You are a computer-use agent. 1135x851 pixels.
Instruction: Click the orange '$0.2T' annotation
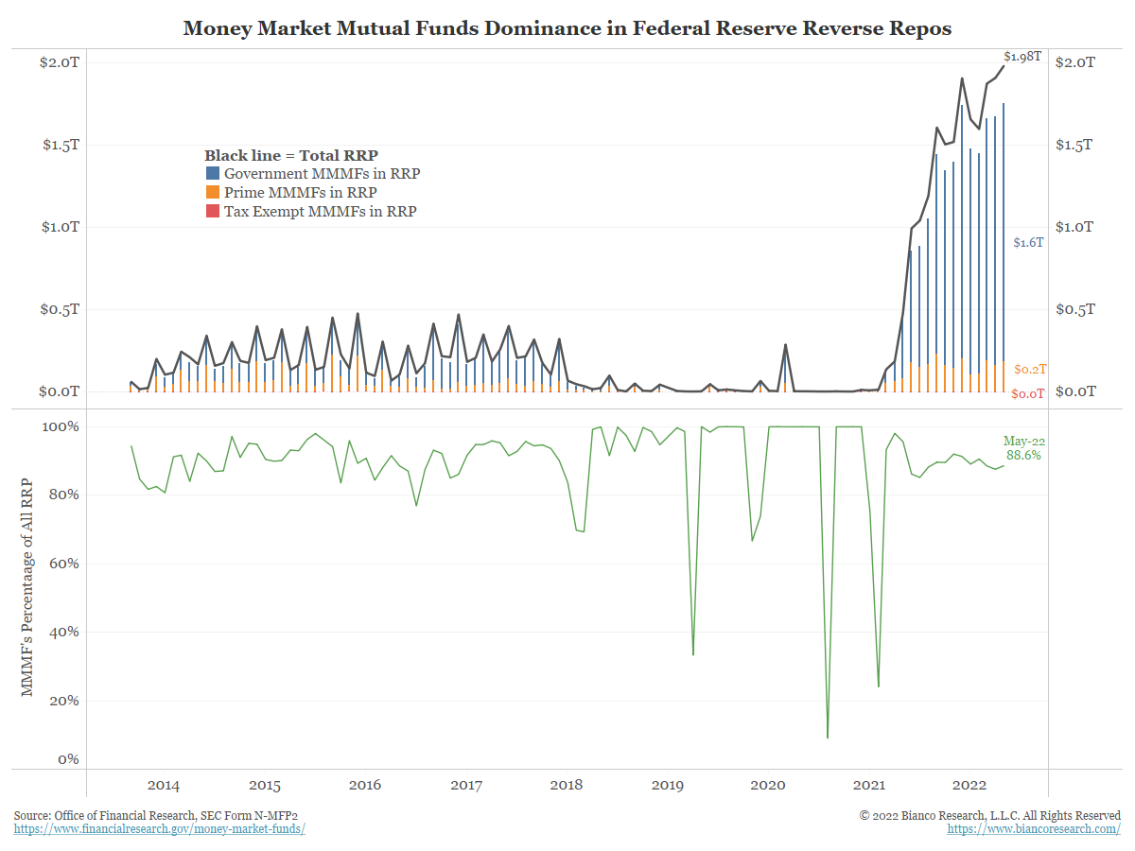pyautogui.click(x=1028, y=370)
